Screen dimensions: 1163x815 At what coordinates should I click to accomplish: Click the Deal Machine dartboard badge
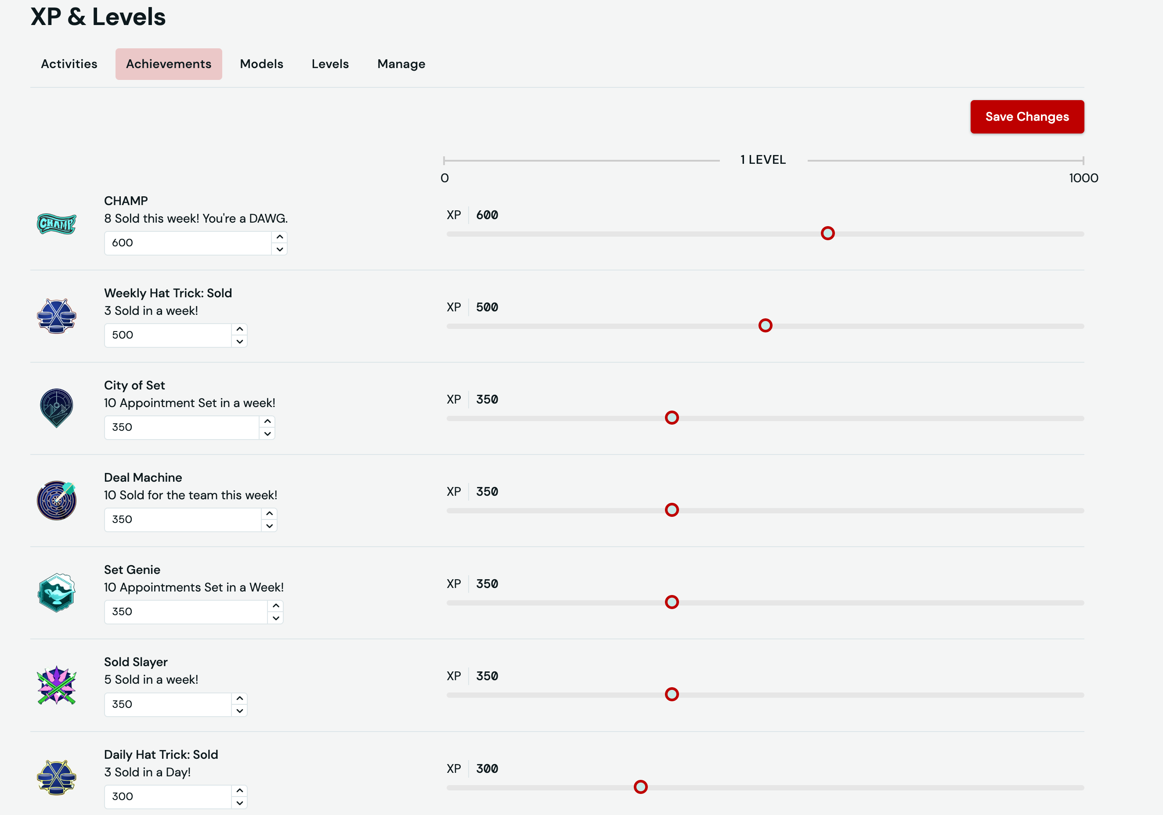pyautogui.click(x=56, y=501)
